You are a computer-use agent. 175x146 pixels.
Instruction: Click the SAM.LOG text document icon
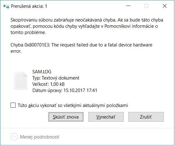click(x=21, y=81)
